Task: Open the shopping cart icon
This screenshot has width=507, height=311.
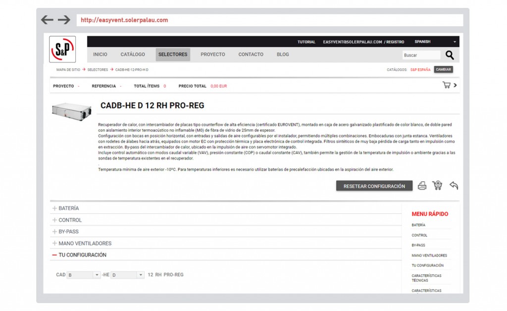Action: (x=447, y=85)
